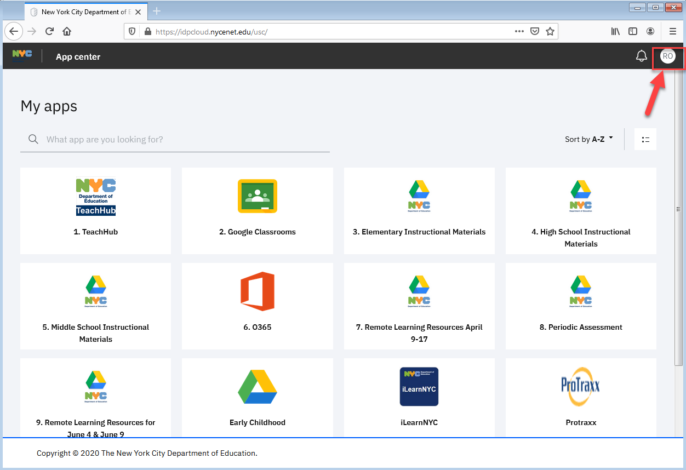Open the TeachHub app icon
686x470 pixels.
(96, 197)
